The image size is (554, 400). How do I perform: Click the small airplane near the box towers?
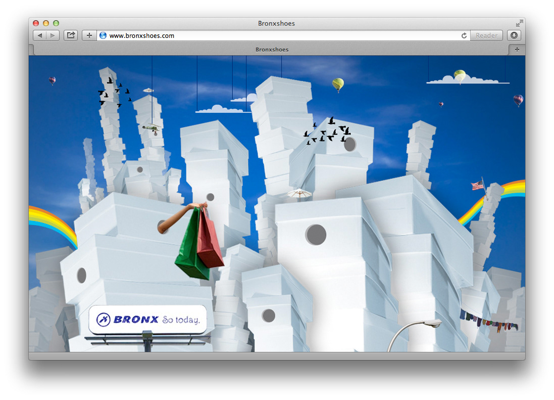152,127
